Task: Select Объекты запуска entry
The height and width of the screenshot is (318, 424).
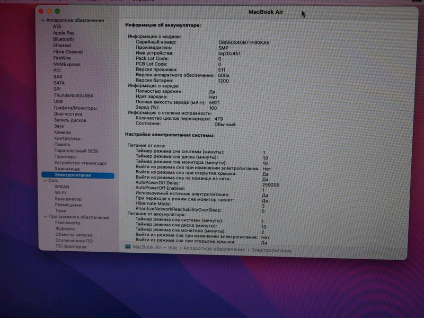Action: (74, 235)
